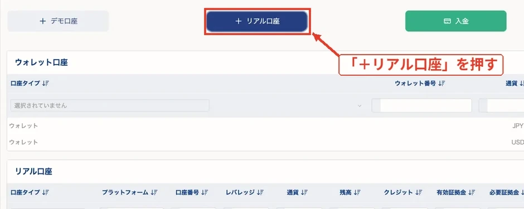This screenshot has width=524, height=209.
Task: Sort the リアル口座 table by 通貨 icon
Action: 304,192
